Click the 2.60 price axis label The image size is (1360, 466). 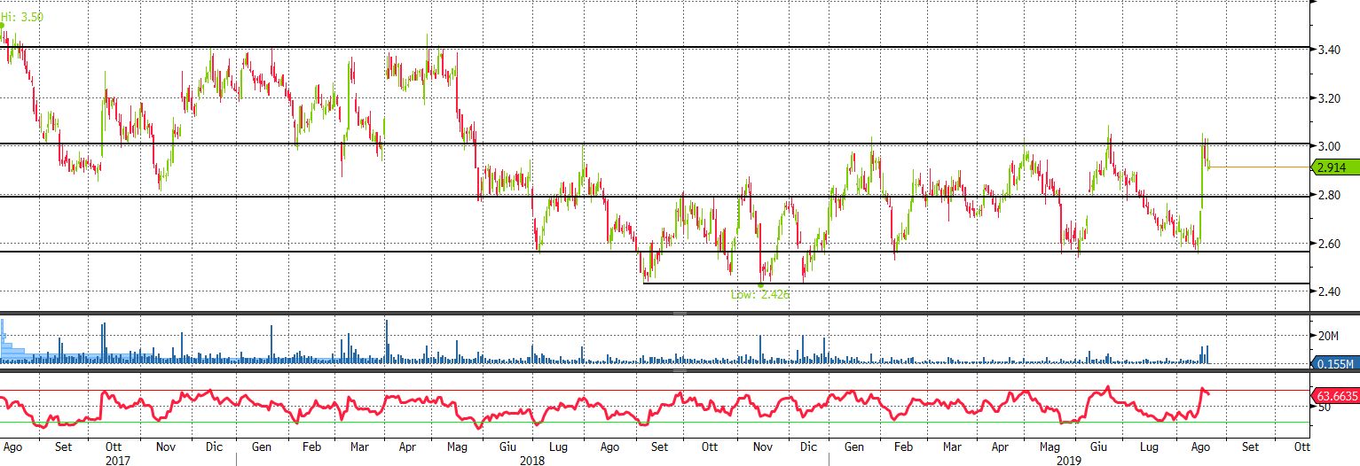pyautogui.click(x=1328, y=244)
